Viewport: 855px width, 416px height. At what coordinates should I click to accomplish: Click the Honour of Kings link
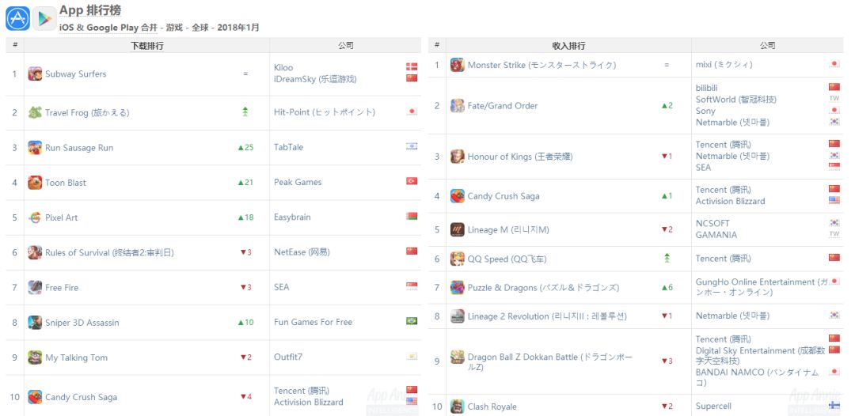point(519,157)
